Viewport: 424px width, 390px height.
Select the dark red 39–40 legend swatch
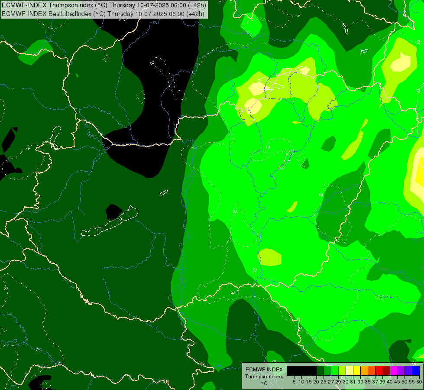pos(386,370)
